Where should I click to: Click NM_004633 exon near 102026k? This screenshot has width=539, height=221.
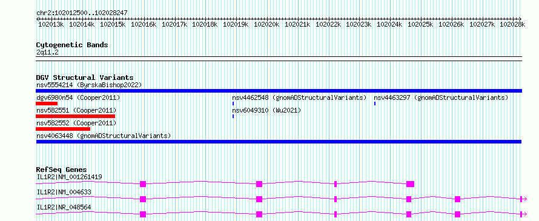coord(457,199)
